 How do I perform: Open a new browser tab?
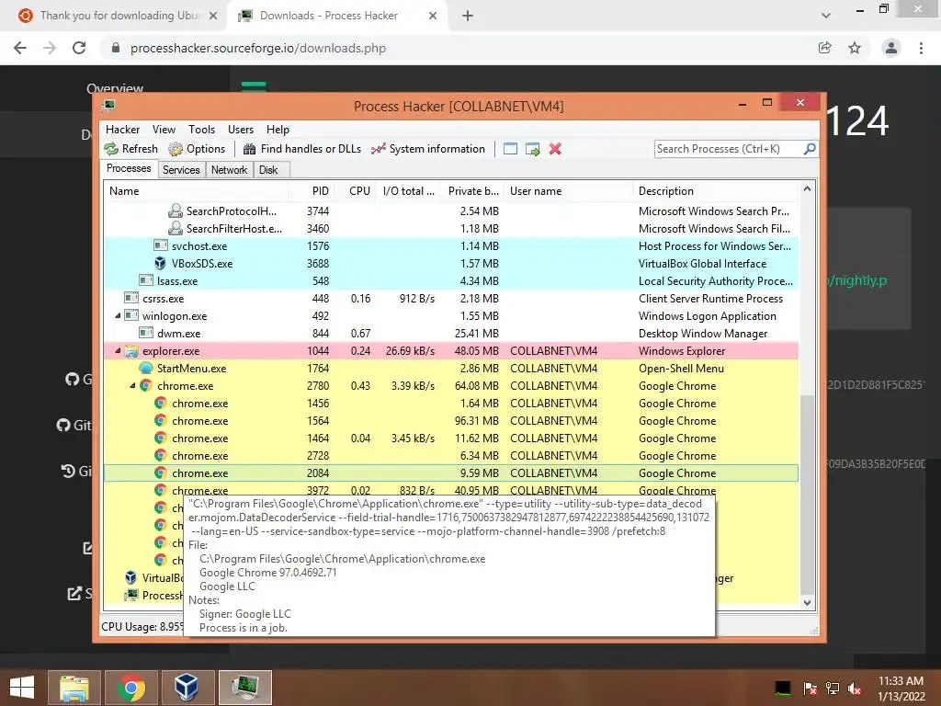(468, 17)
